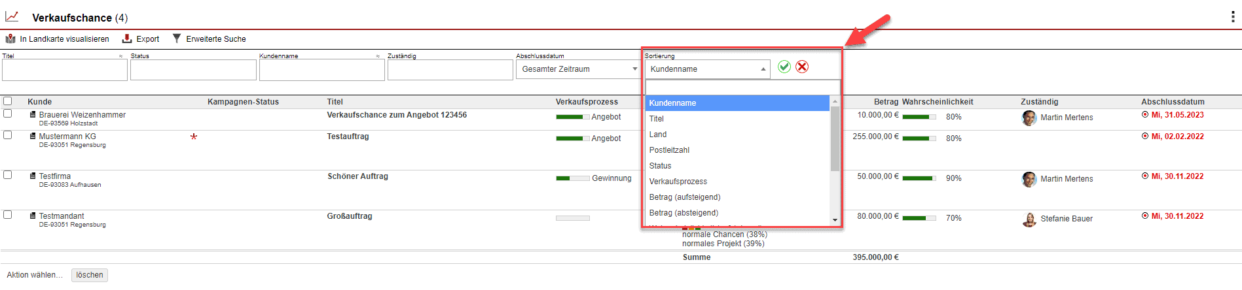
Task: Open the three-dot options menu
Action: [1233, 17]
